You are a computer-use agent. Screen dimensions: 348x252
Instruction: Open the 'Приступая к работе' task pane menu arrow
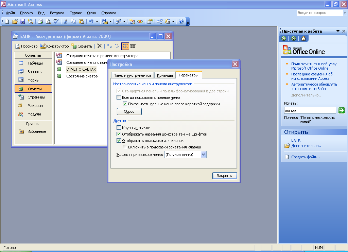coord(338,31)
